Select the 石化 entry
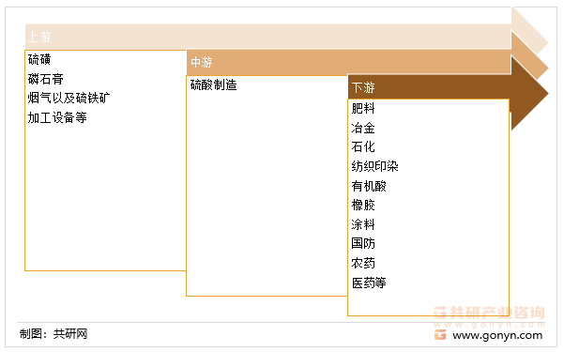564x352 pixels. pos(363,146)
